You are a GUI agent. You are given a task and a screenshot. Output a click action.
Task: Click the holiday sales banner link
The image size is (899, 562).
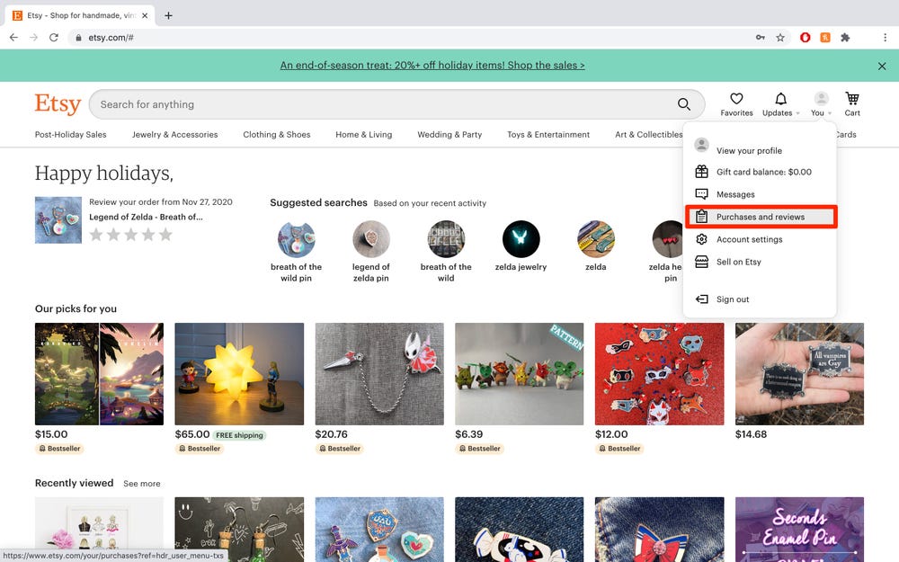point(432,66)
